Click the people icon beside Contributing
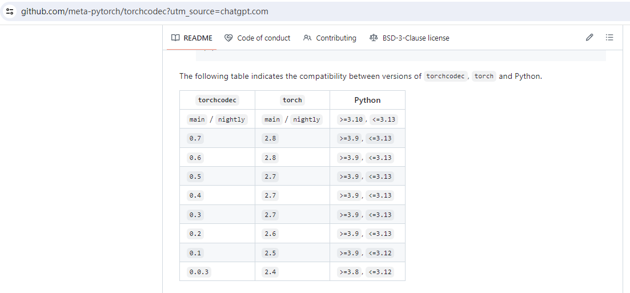This screenshot has width=630, height=293. [x=307, y=38]
